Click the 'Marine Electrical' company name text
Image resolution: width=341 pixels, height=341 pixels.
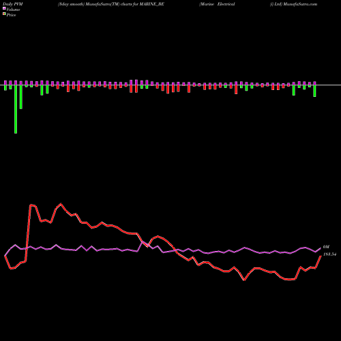pyautogui.click(x=217, y=4)
